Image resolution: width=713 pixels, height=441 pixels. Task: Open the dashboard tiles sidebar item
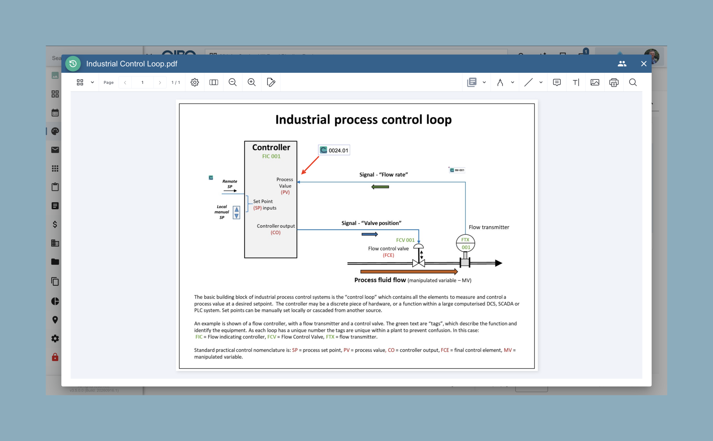(55, 94)
